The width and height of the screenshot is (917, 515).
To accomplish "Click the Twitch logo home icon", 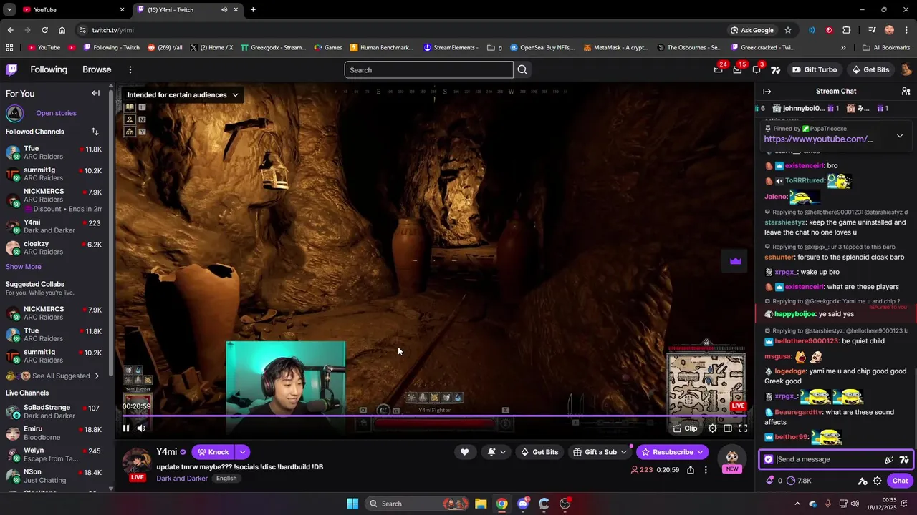I will click(x=11, y=69).
